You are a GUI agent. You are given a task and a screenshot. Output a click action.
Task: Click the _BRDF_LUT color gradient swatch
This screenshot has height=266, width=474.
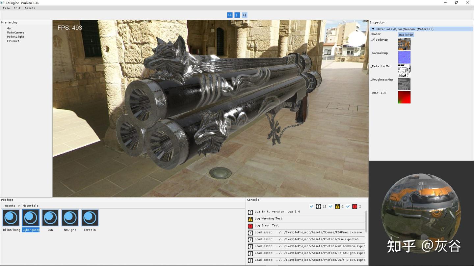tap(404, 97)
